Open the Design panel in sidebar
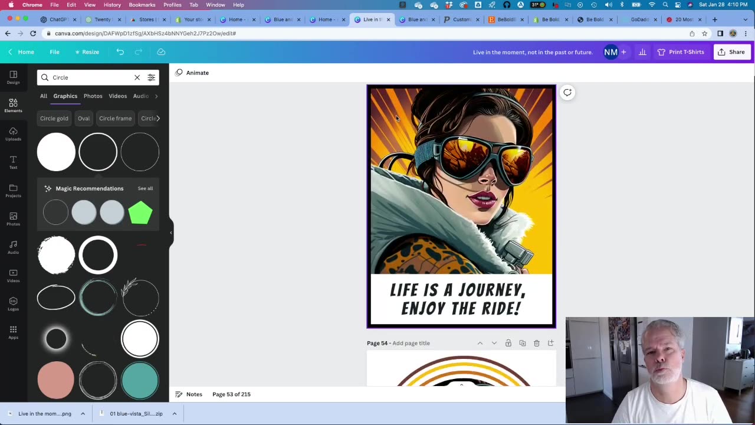 click(x=13, y=77)
